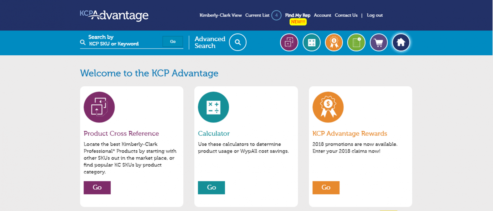Open the Calculator toolbar icon

(x=312, y=42)
